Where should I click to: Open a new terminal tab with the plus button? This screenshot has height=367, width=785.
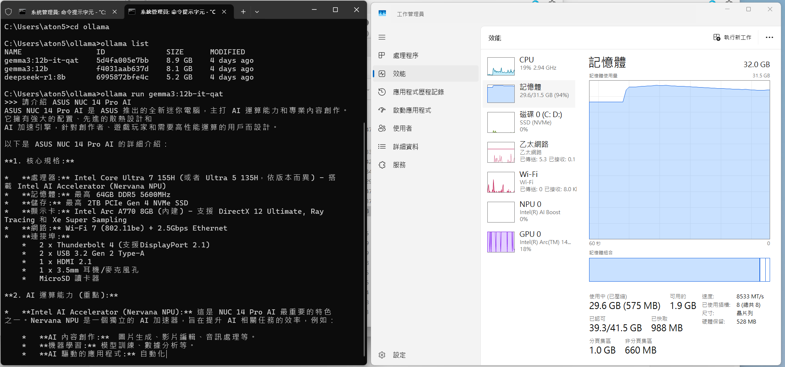point(243,12)
